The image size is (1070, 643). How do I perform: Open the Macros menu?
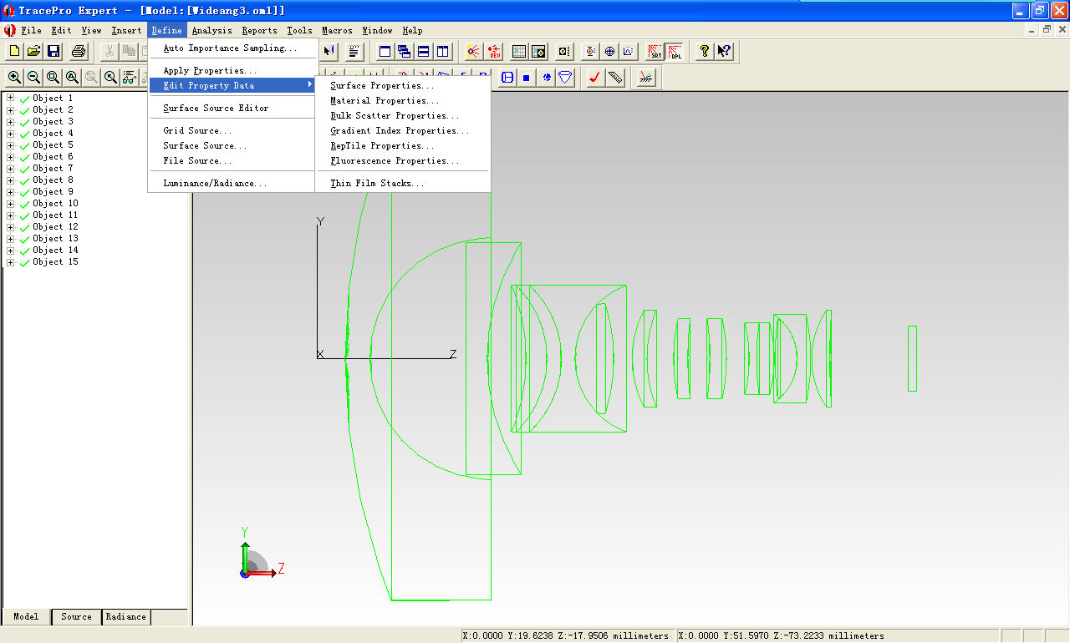(x=338, y=30)
